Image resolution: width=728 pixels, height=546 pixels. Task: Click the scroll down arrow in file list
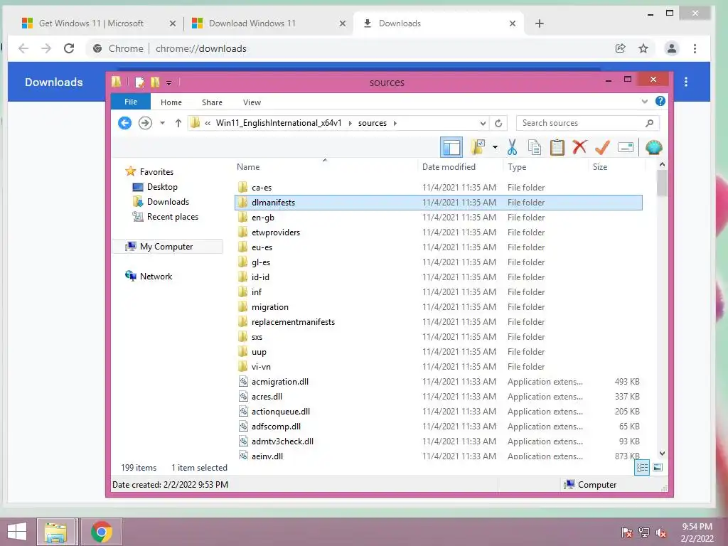[662, 454]
